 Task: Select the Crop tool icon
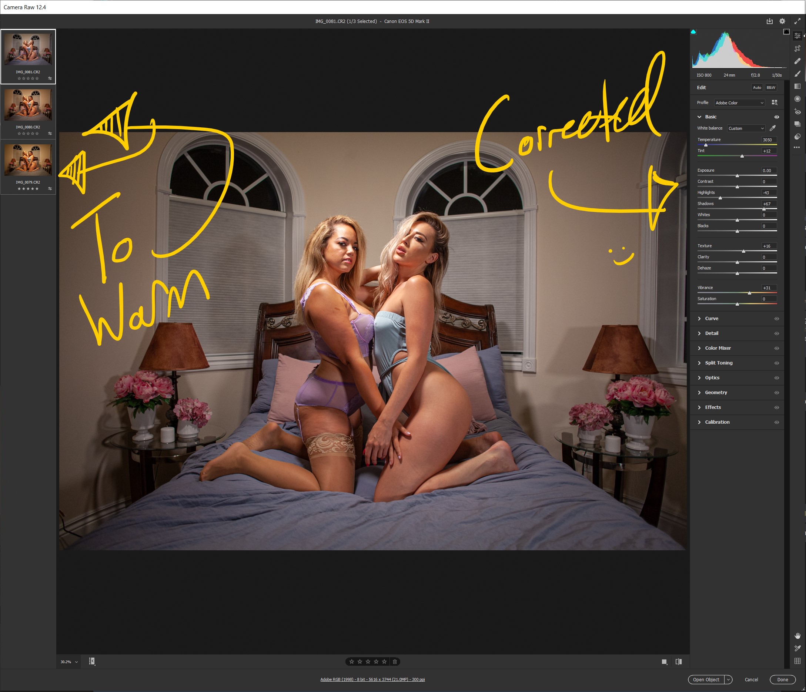point(797,48)
